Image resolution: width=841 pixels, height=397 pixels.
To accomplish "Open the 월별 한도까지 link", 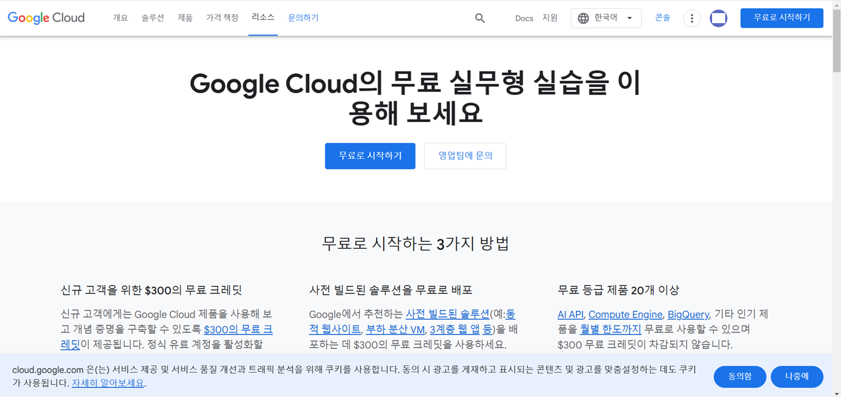I will (x=610, y=329).
